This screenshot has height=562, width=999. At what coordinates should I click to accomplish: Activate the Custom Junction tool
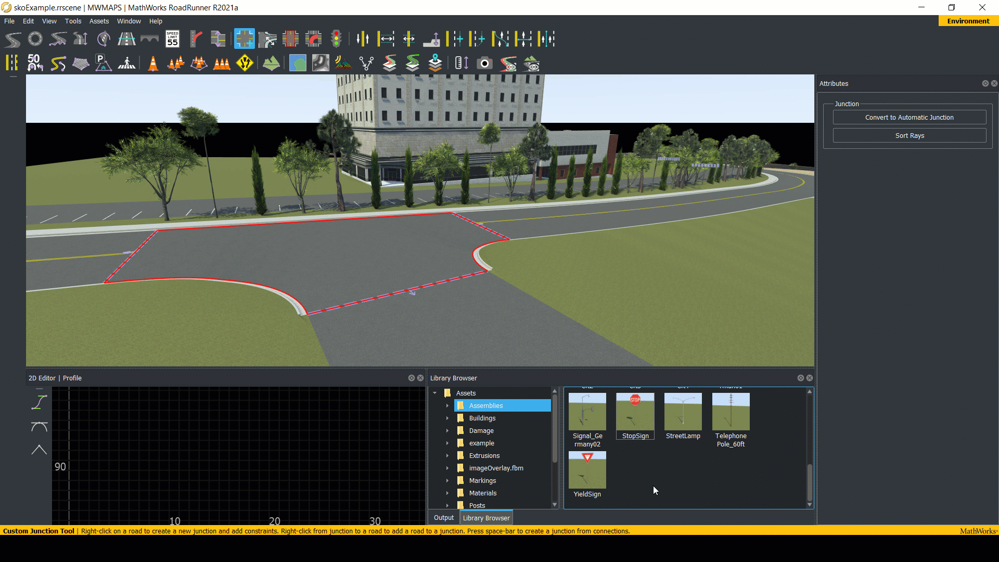pos(244,39)
